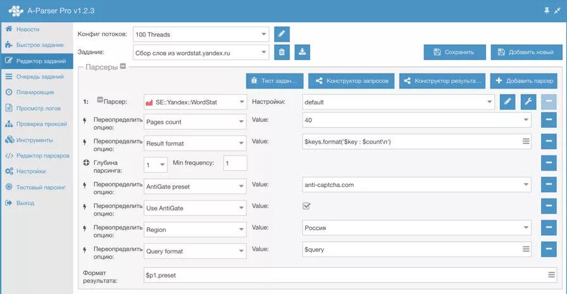Uncheck the Use AntiGate value checkbox
567x294 pixels.
[307, 205]
